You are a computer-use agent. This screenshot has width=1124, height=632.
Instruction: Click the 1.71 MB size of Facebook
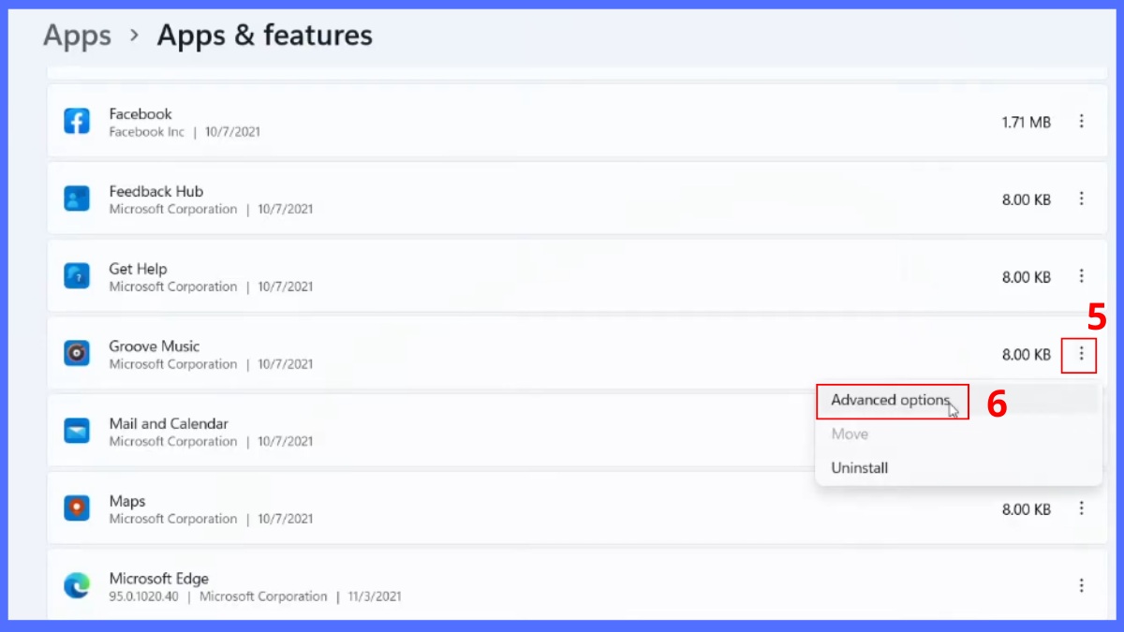click(x=1026, y=122)
